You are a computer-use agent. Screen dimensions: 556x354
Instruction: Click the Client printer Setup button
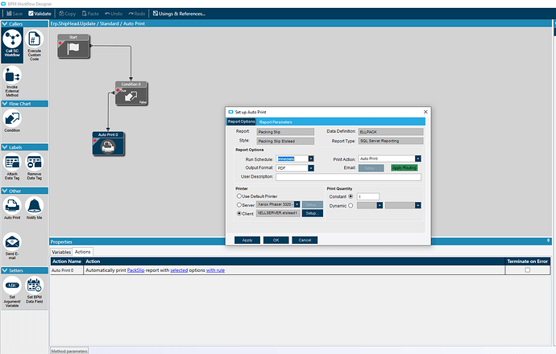[x=313, y=213]
